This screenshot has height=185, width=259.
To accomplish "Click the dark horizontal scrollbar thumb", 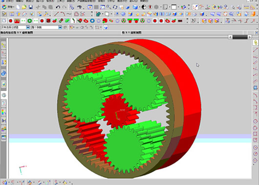I will (240, 37).
